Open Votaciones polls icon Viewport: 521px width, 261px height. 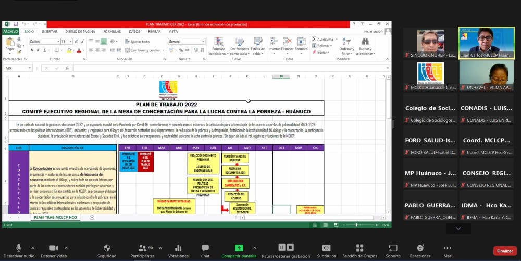click(x=178, y=249)
